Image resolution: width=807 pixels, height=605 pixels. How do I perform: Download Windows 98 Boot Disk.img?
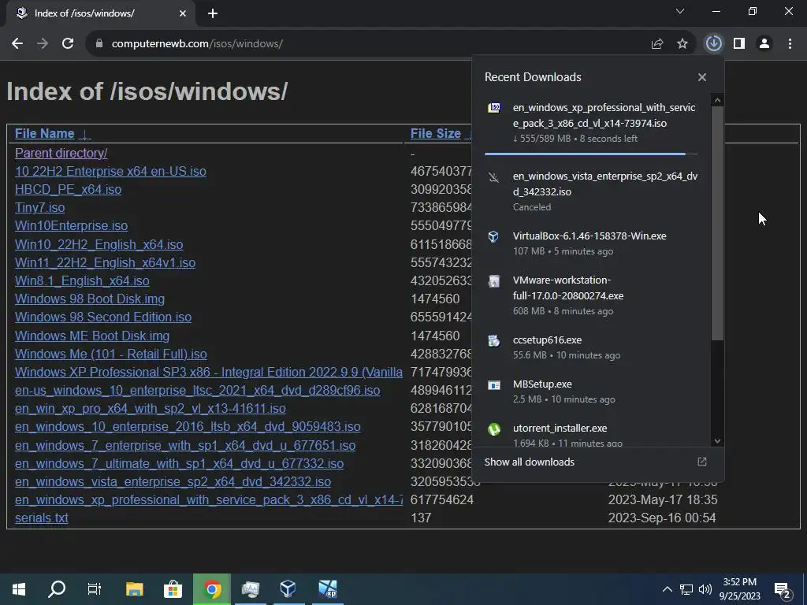point(90,299)
